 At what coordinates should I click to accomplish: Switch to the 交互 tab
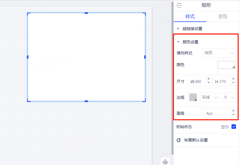(223, 17)
